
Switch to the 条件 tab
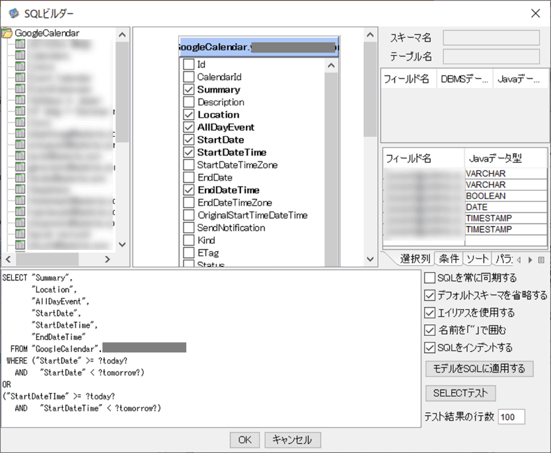(449, 259)
